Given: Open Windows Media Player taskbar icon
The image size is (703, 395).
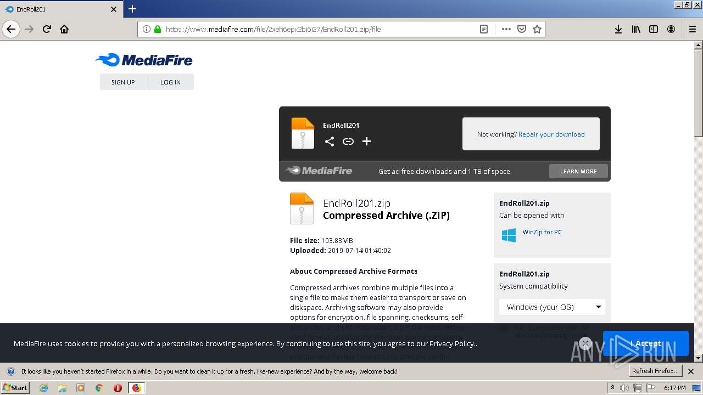Looking at the screenshot, I should click(81, 388).
